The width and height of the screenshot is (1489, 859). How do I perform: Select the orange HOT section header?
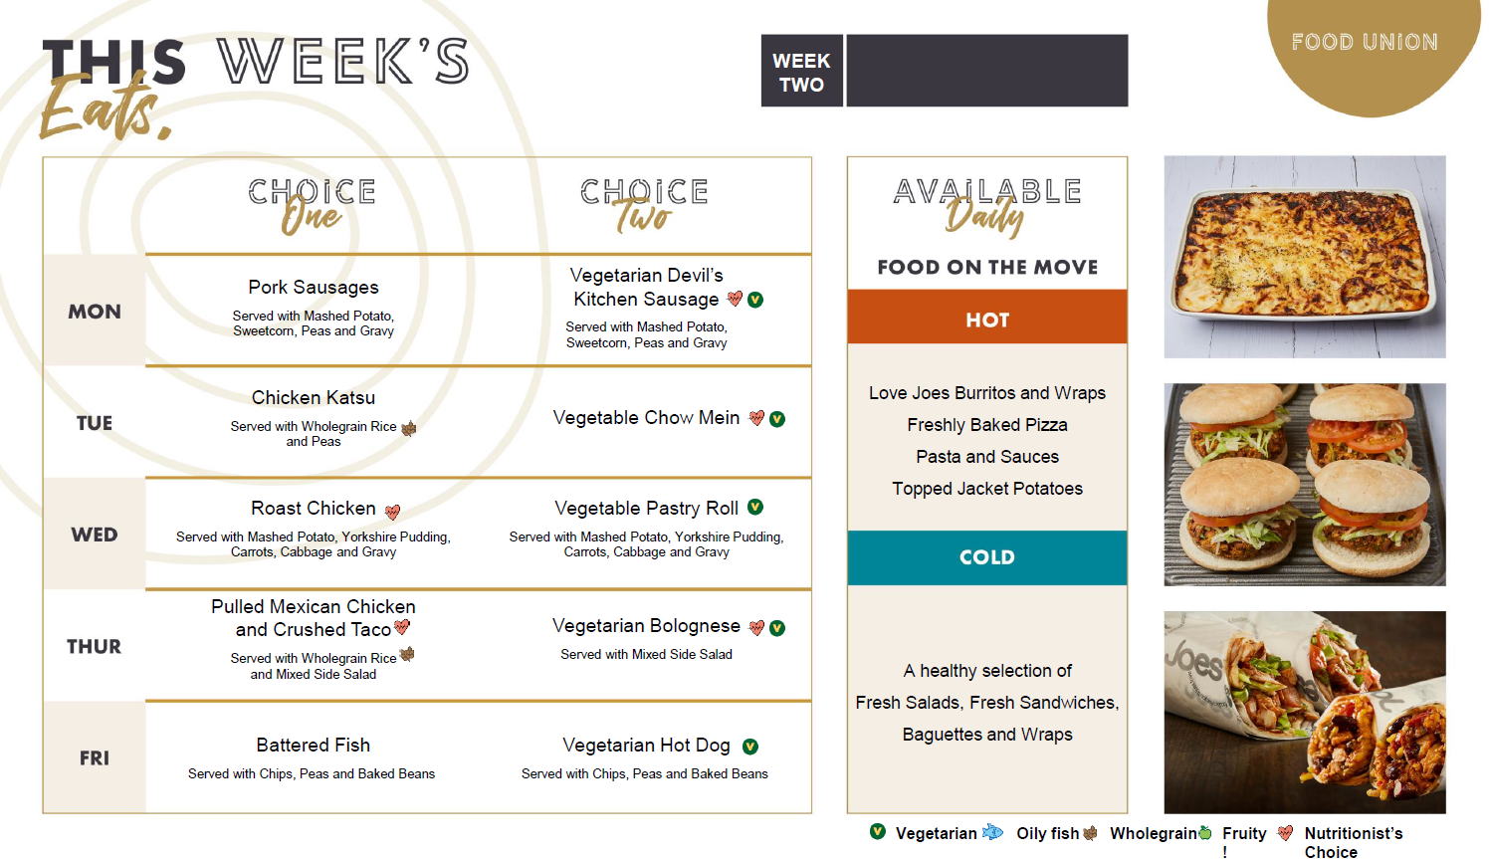point(987,317)
